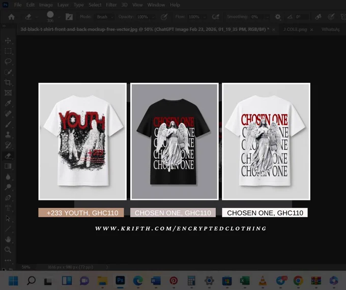Select the Crop tool
346x290 pixels.
pos(8,82)
